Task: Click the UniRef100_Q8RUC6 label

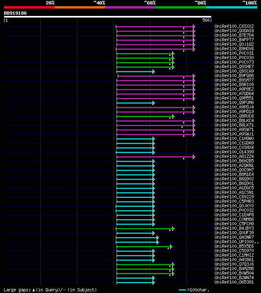Action: pos(234,116)
